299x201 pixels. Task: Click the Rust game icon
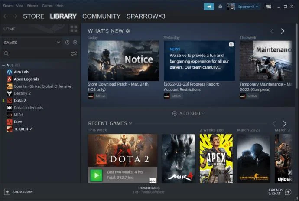coord(10,122)
